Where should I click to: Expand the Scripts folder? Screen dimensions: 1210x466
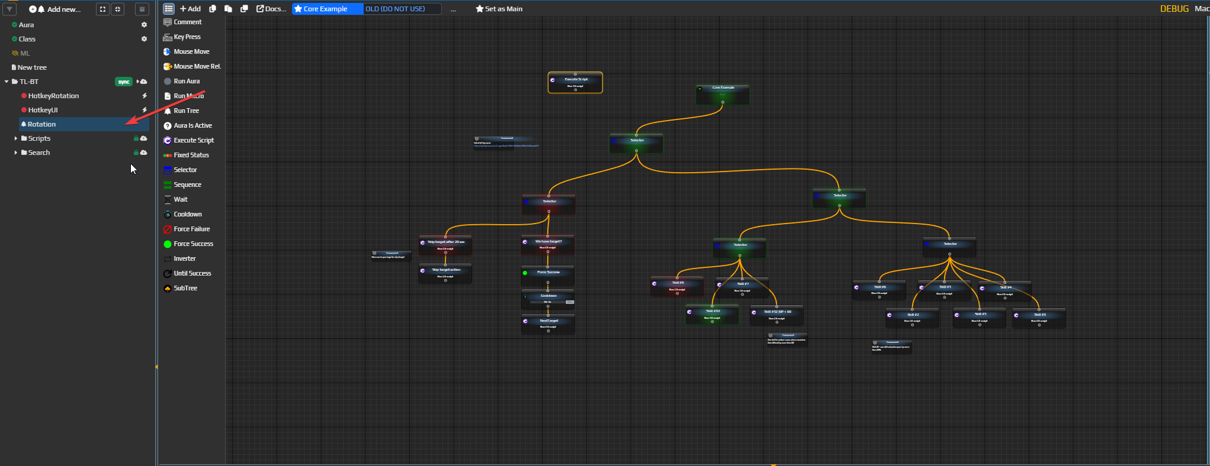coord(16,138)
